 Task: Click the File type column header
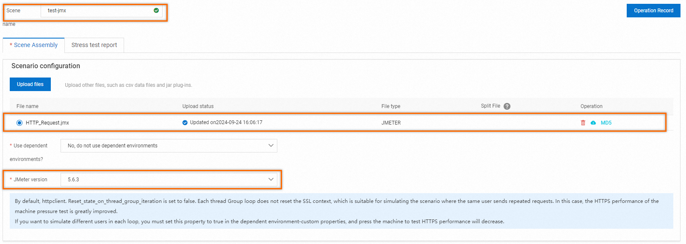[390, 106]
